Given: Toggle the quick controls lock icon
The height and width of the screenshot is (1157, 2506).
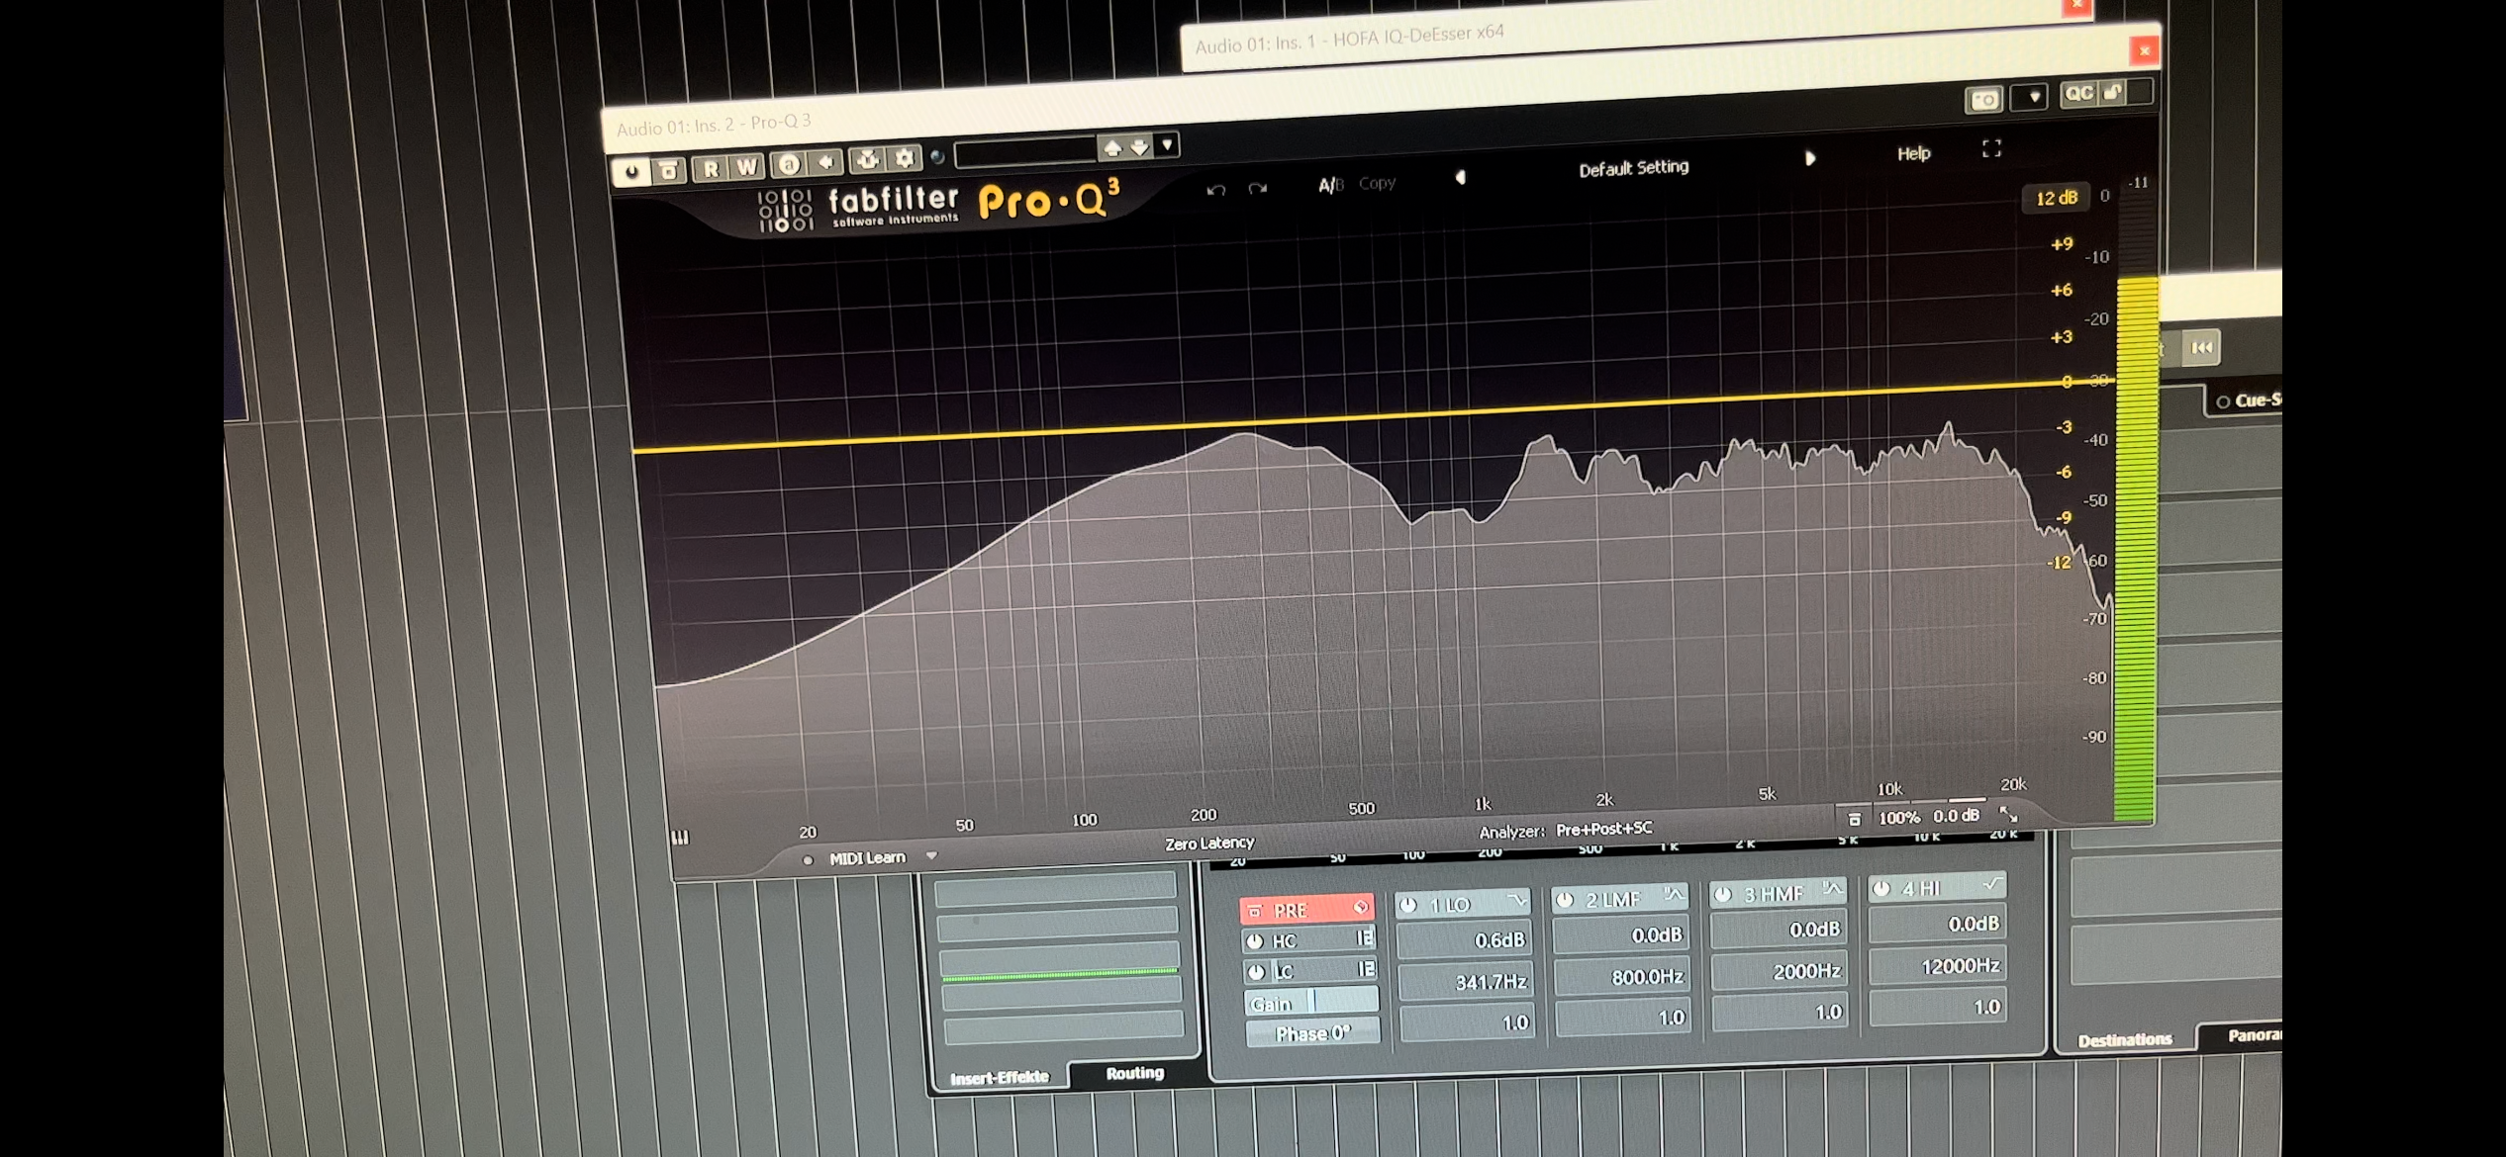Looking at the screenshot, I should click(x=2112, y=92).
